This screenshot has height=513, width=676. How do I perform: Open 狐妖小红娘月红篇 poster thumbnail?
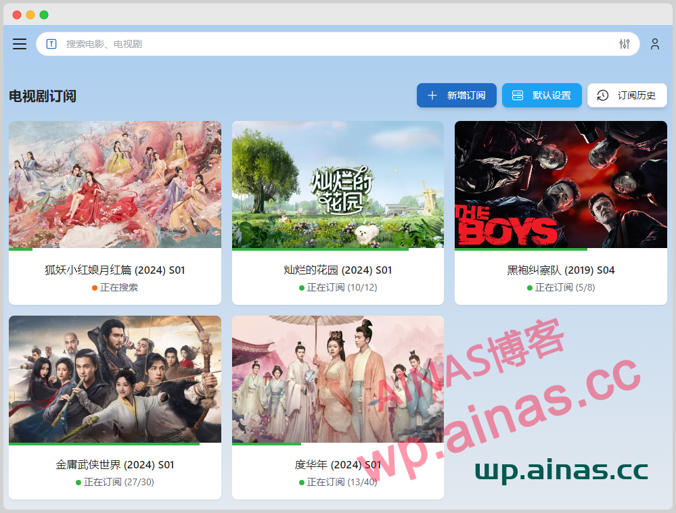pos(115,185)
